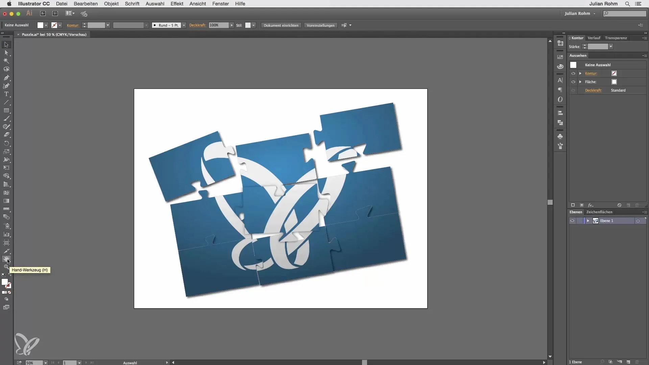Hide the Ebene 1 layer
This screenshot has height=365, width=649.
click(572, 221)
